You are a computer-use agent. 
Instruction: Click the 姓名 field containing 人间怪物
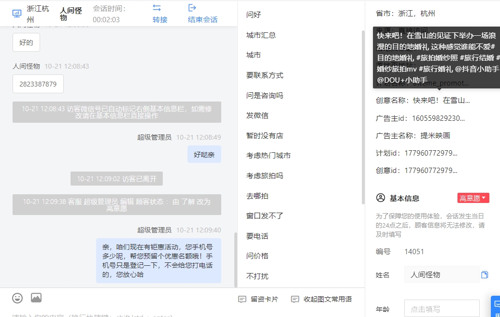coord(442,274)
